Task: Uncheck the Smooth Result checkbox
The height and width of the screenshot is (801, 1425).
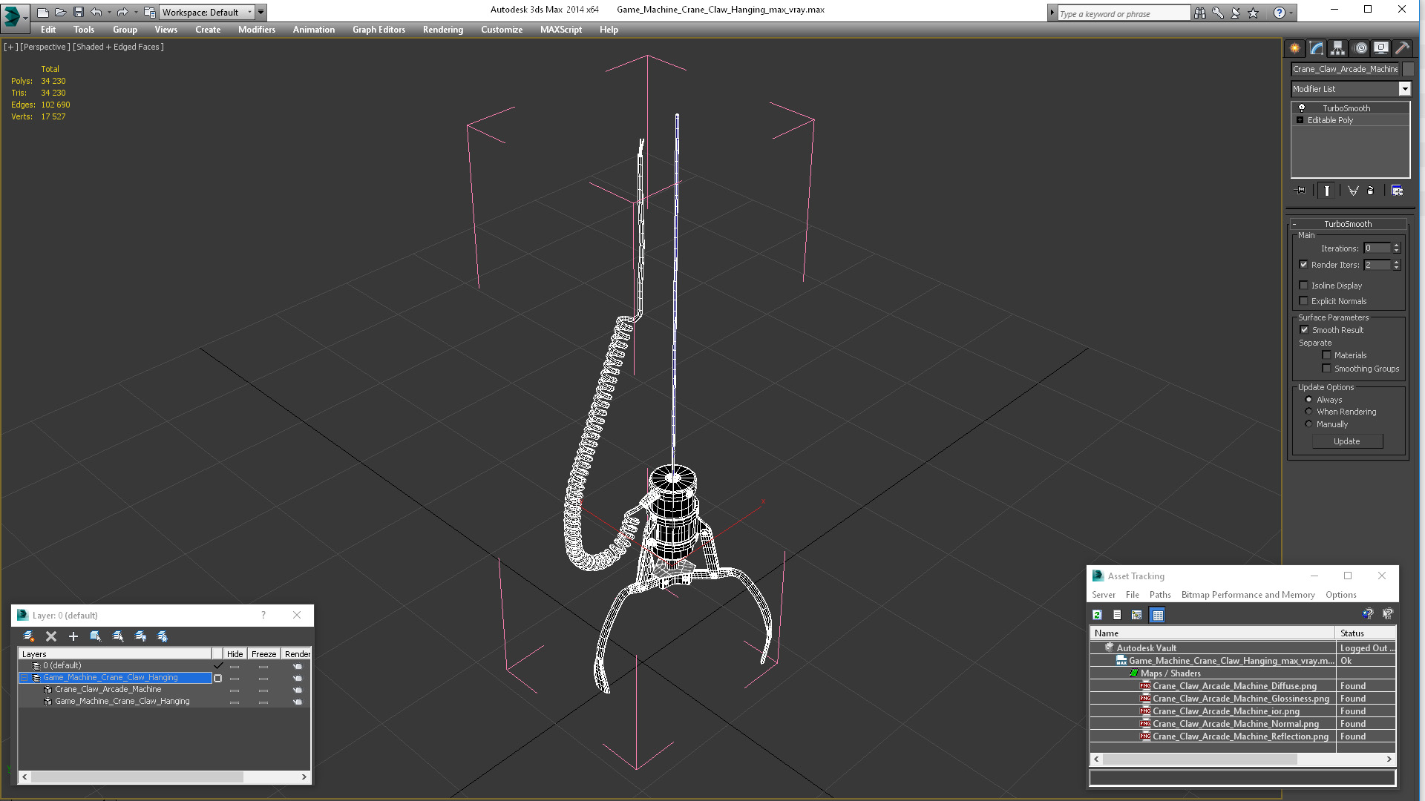Action: pyautogui.click(x=1304, y=330)
